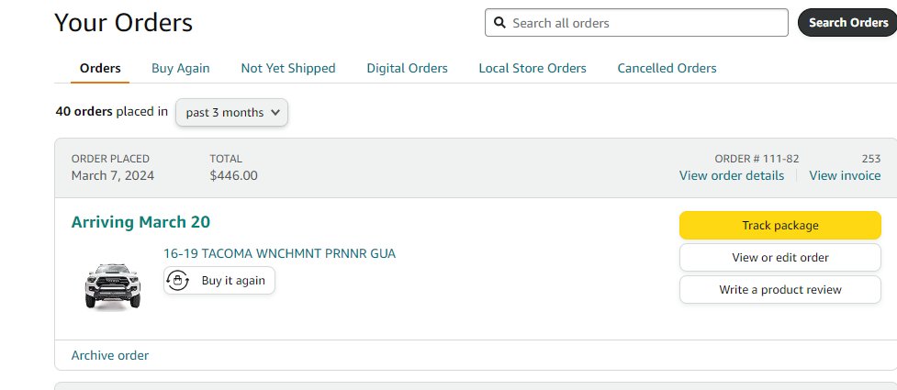Open the Not Yet Shipped tab
This screenshot has height=390, width=897.
click(287, 68)
